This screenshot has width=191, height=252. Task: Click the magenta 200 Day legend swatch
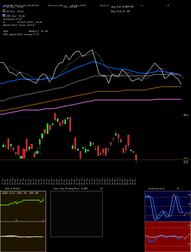coord(4,16)
